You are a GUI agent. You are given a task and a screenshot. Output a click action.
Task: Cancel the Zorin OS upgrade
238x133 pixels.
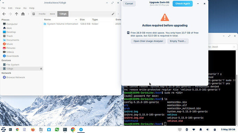coord(129,4)
